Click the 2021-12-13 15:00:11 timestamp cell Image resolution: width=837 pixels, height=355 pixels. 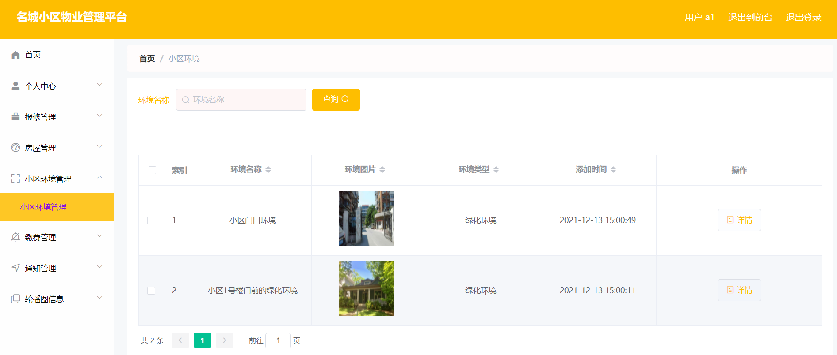click(x=598, y=290)
